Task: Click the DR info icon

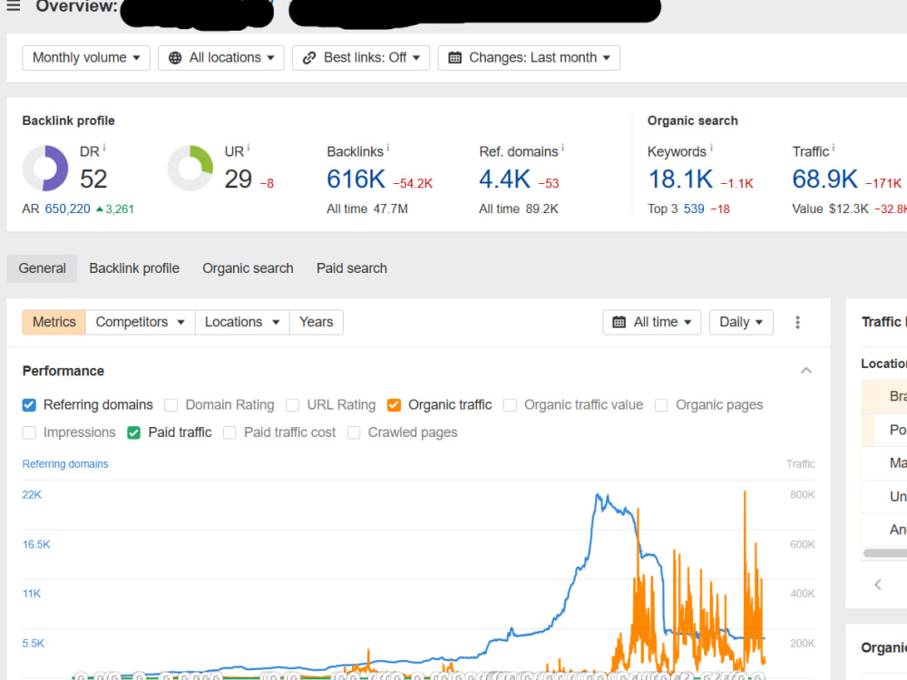Action: coord(104,148)
